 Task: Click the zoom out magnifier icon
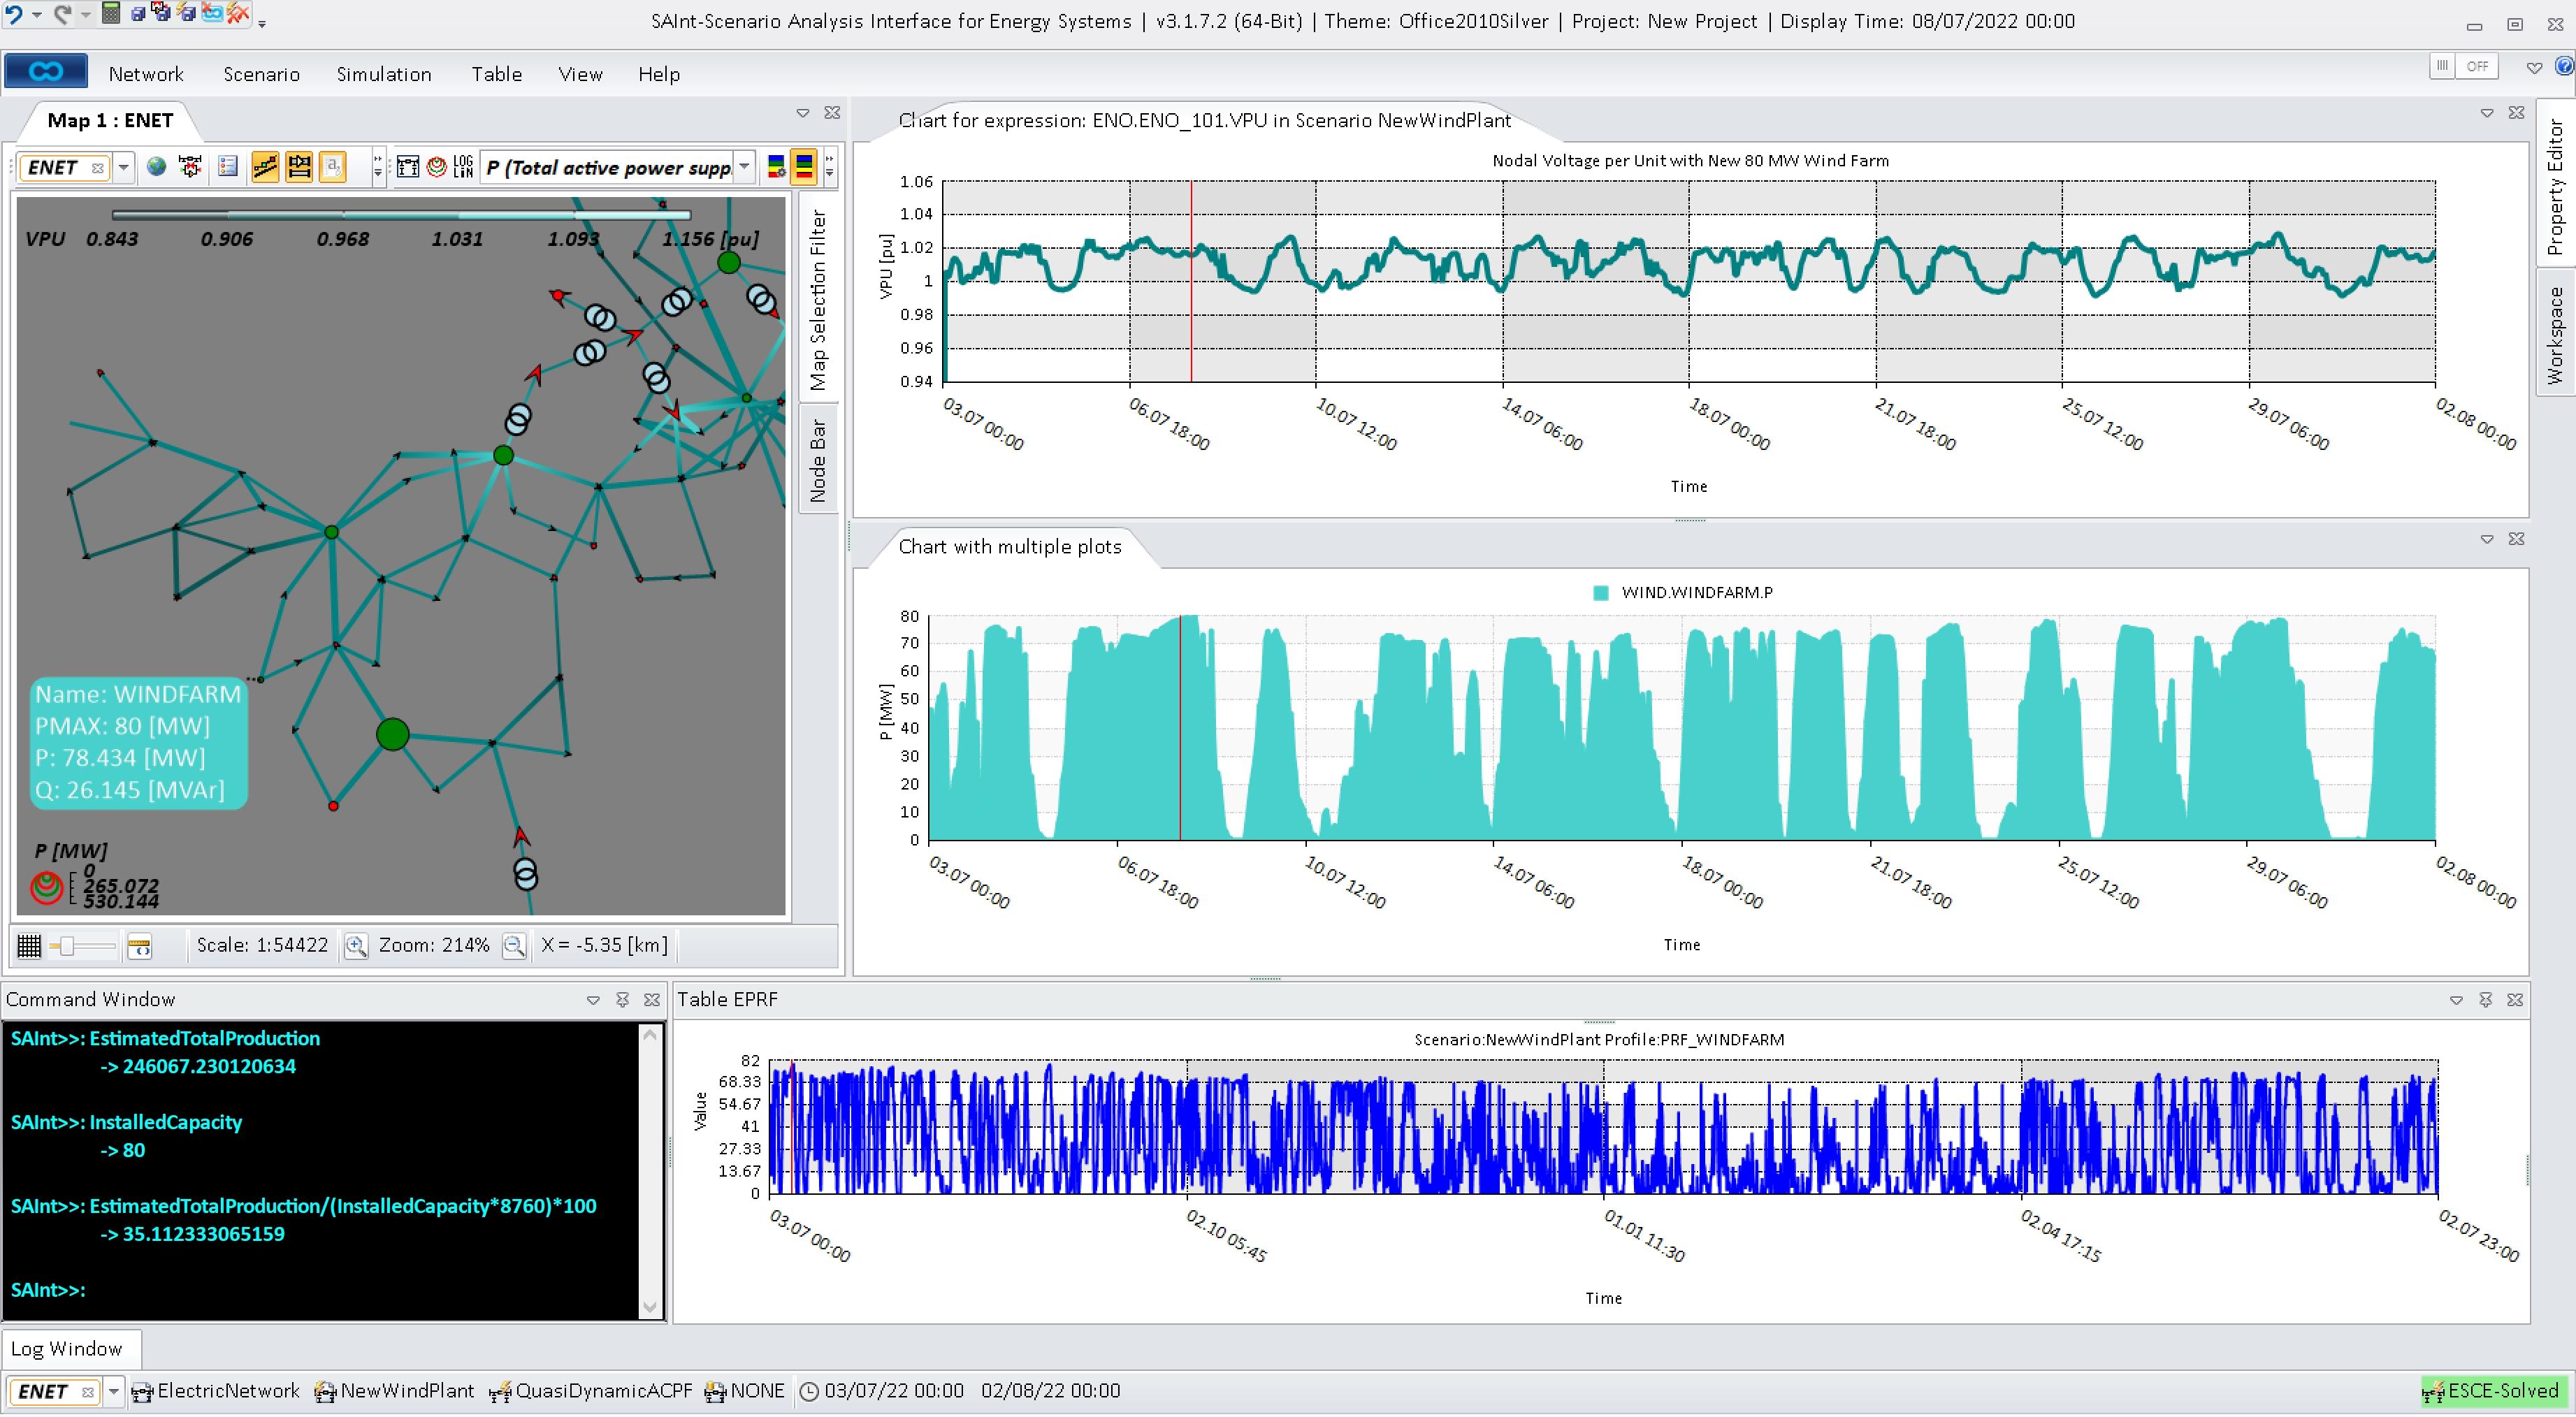point(514,946)
